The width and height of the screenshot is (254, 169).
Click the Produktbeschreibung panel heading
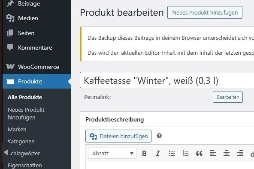tap(115, 120)
